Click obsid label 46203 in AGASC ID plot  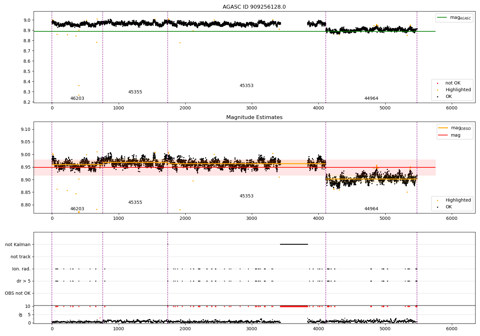coord(77,99)
